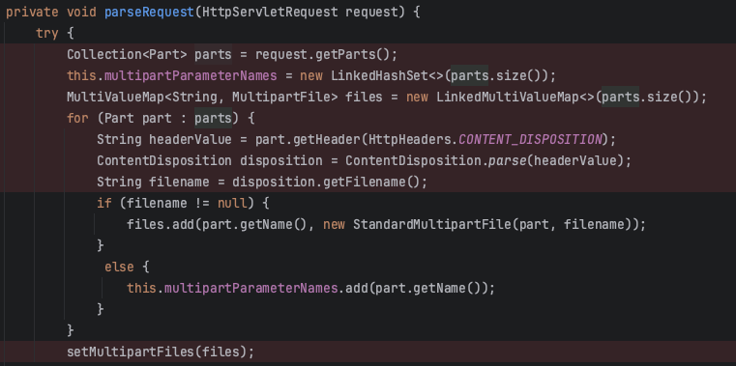
Task: Click the void return type
Action: [x=81, y=13]
